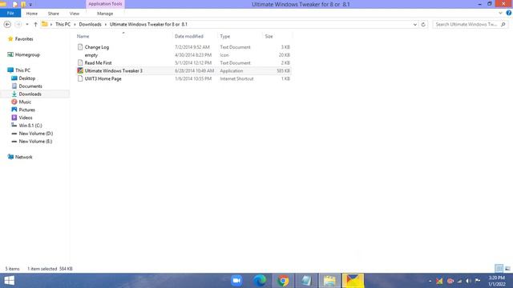Switch to Large icons view in status bar
Screen dimensions: 513x288
pyautogui.click(x=507, y=269)
